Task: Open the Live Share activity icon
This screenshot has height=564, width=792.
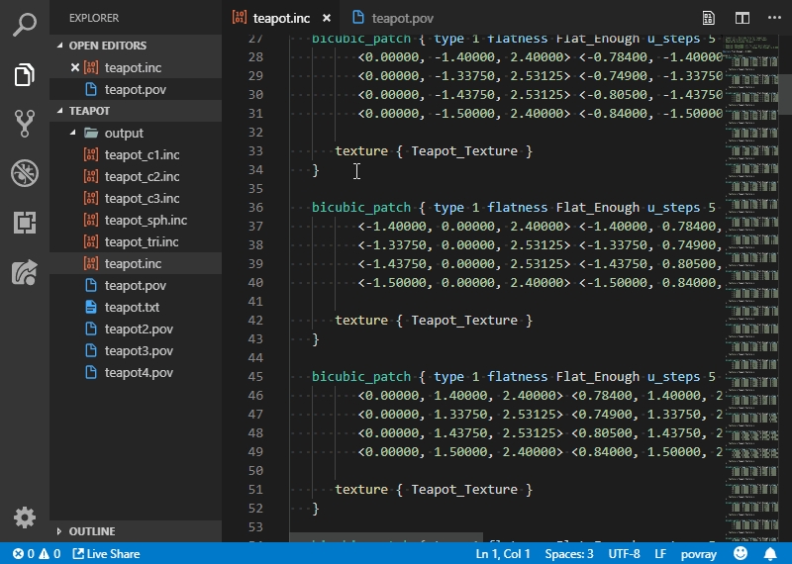Action: [x=25, y=272]
